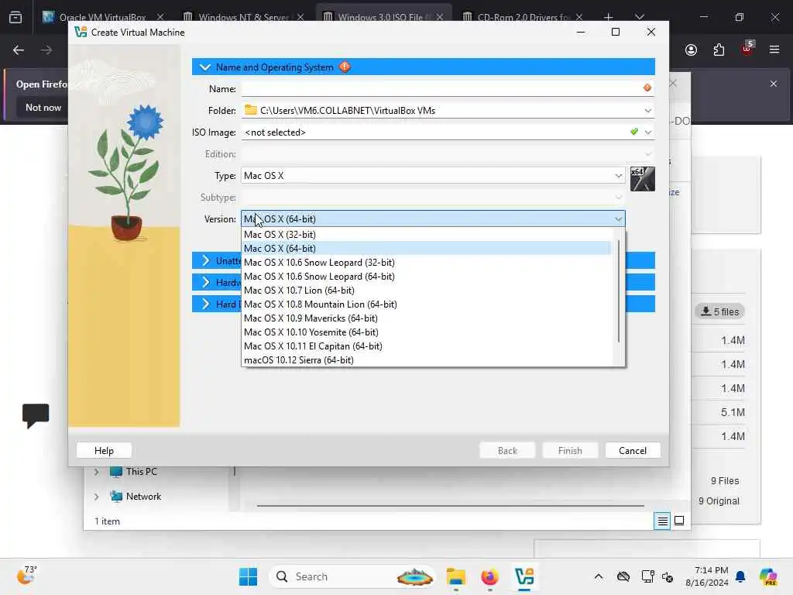The image size is (793, 595).
Task: Open the Firefox View icon
Action: click(15, 17)
